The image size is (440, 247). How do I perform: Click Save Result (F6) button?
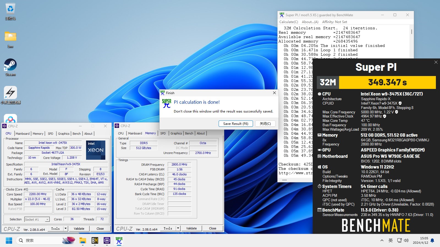pos(236,124)
